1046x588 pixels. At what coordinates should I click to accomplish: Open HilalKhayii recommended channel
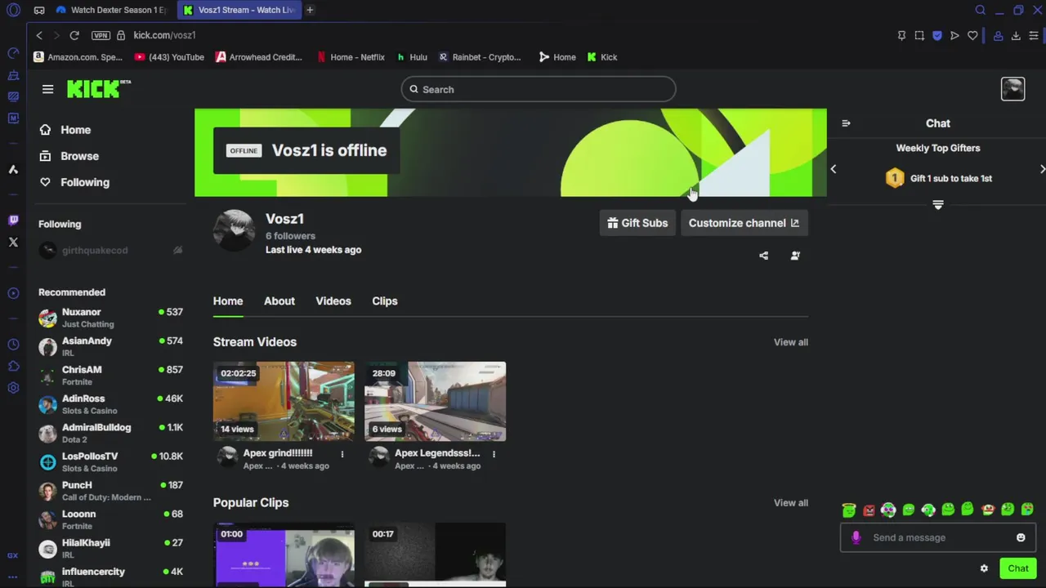(x=110, y=548)
